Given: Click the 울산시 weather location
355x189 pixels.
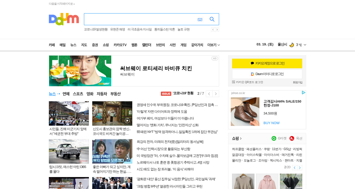Looking at the screenshot, I should pyautogui.click(x=282, y=45).
